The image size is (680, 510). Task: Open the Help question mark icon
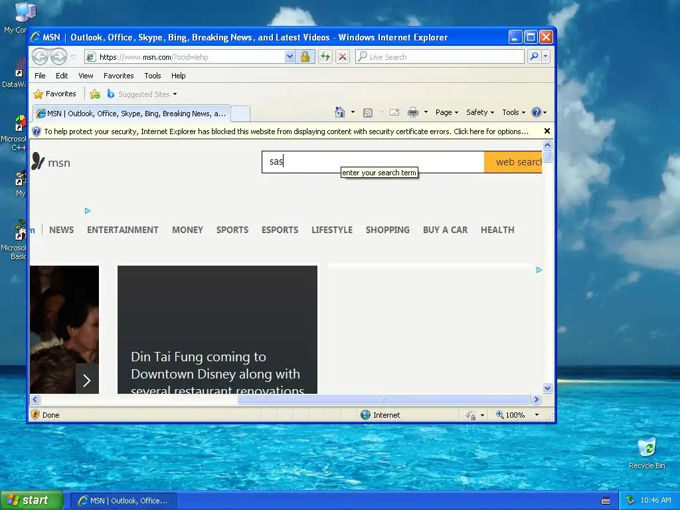coord(539,112)
